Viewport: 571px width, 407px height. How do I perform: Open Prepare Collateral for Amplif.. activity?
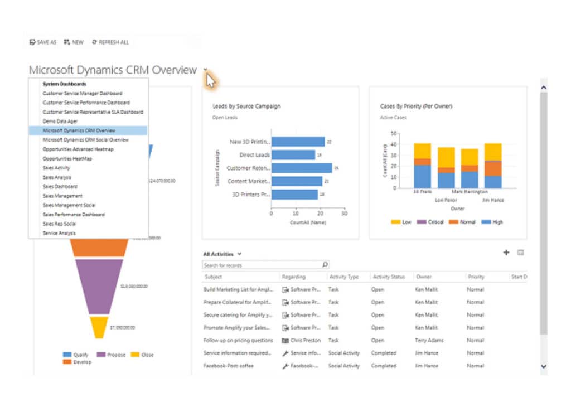click(237, 302)
